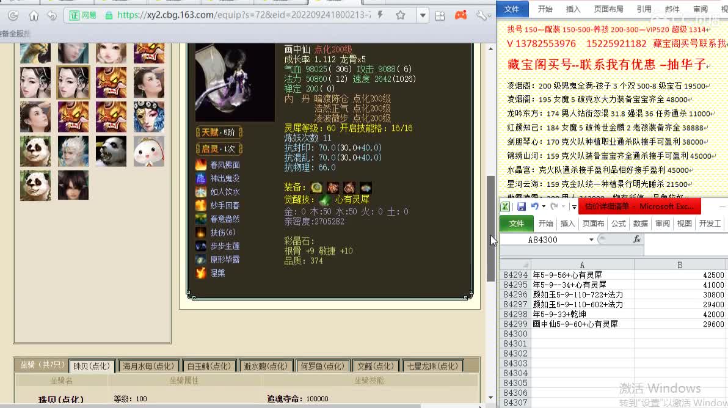Switch to 白玉鲀(点化) mount tab
Screen dimensions: 728x408
(209, 366)
